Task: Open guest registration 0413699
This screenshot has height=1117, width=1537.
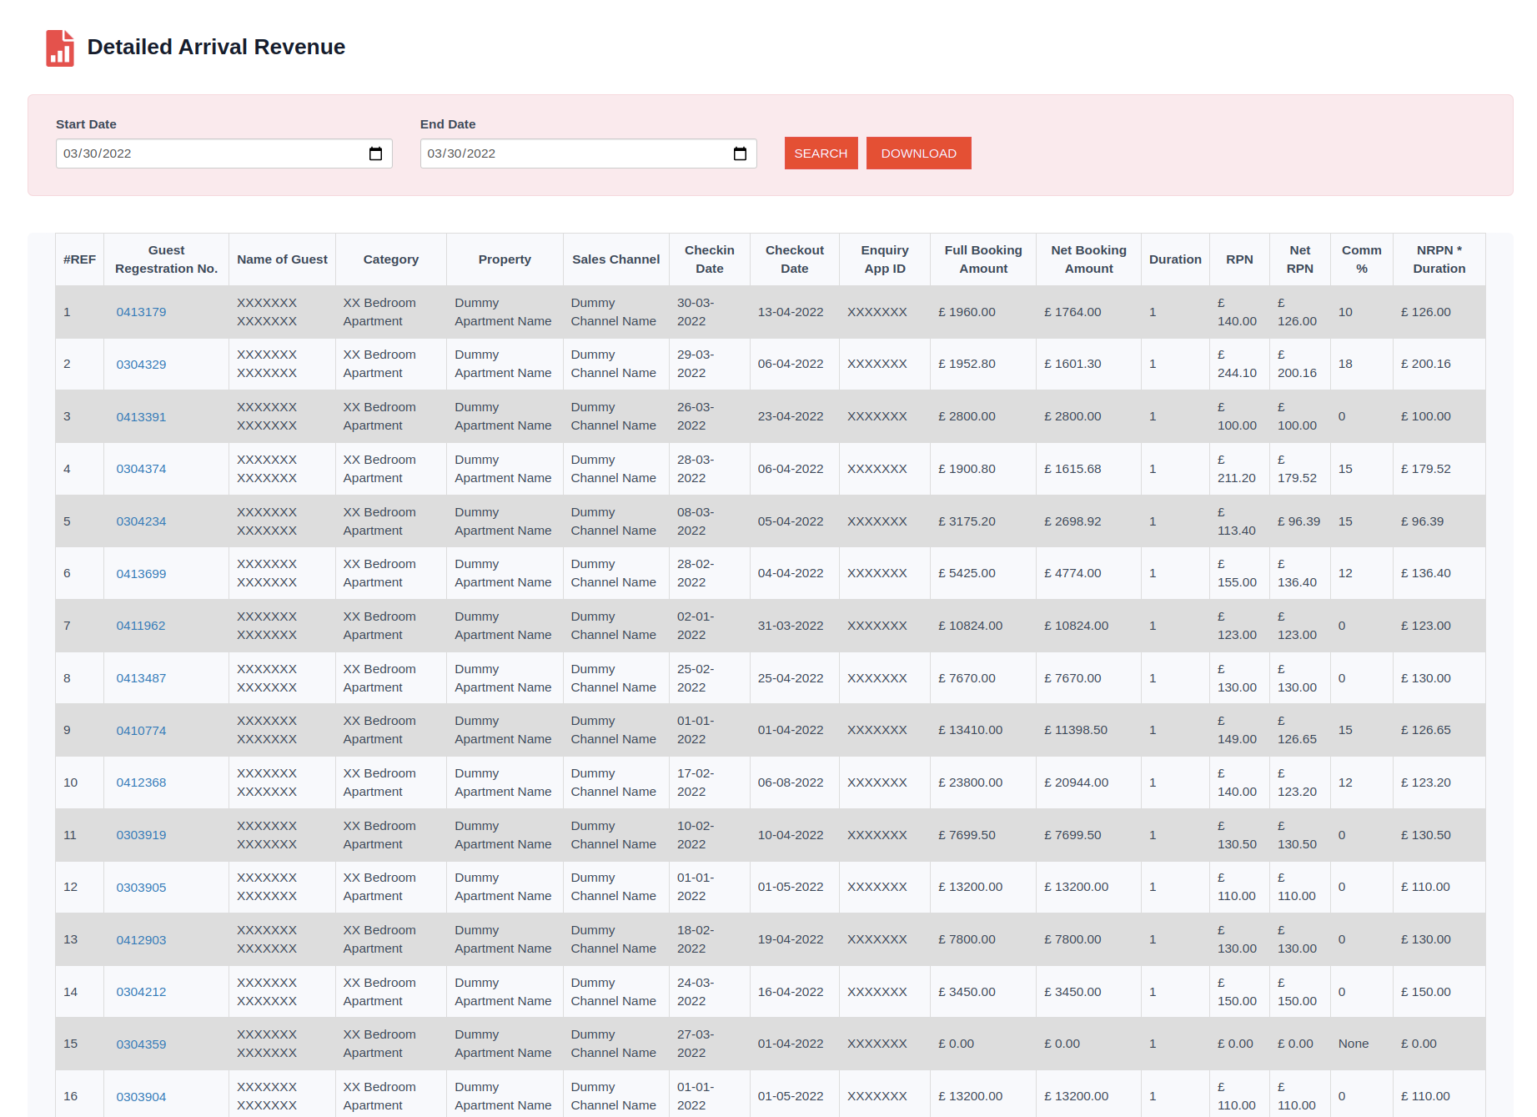Action: click(x=141, y=574)
